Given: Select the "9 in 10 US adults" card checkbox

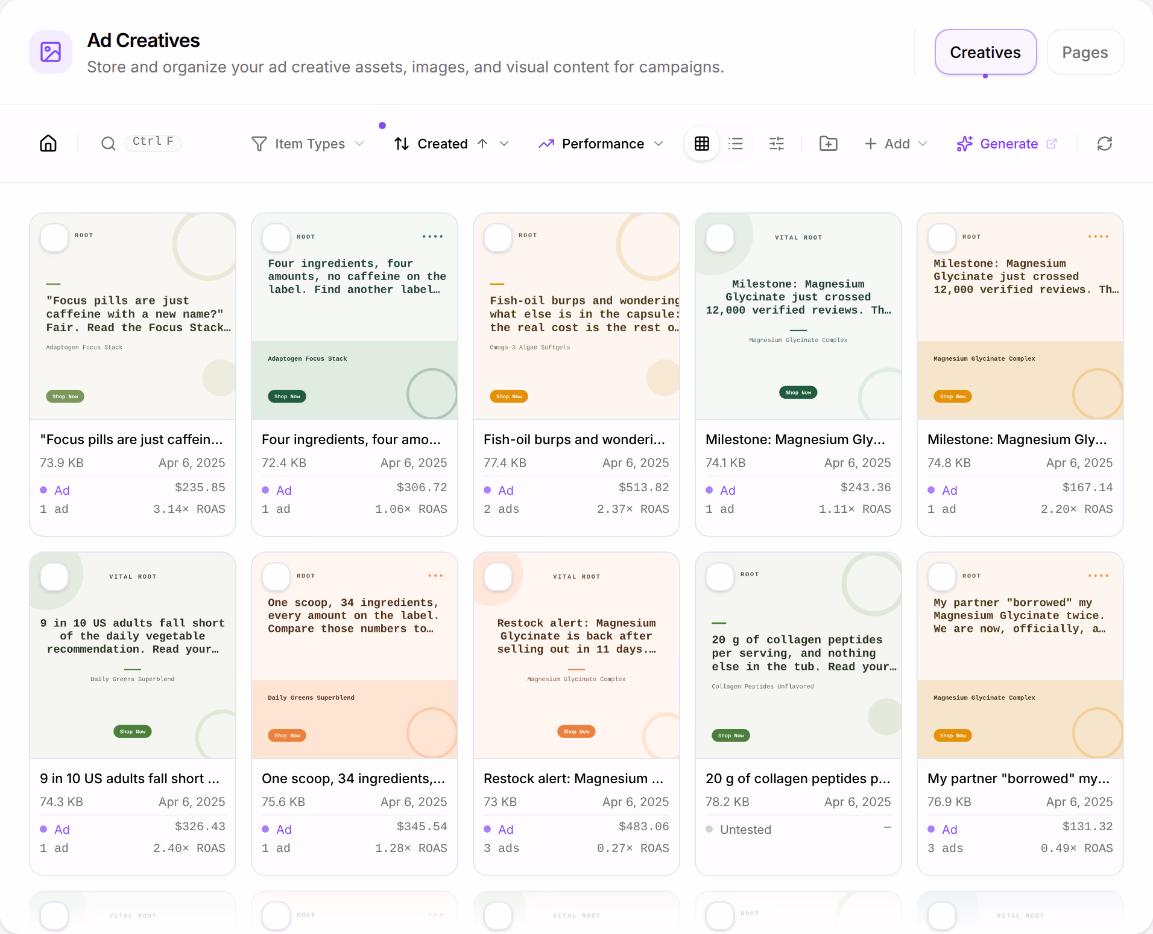Looking at the screenshot, I should [x=54, y=577].
